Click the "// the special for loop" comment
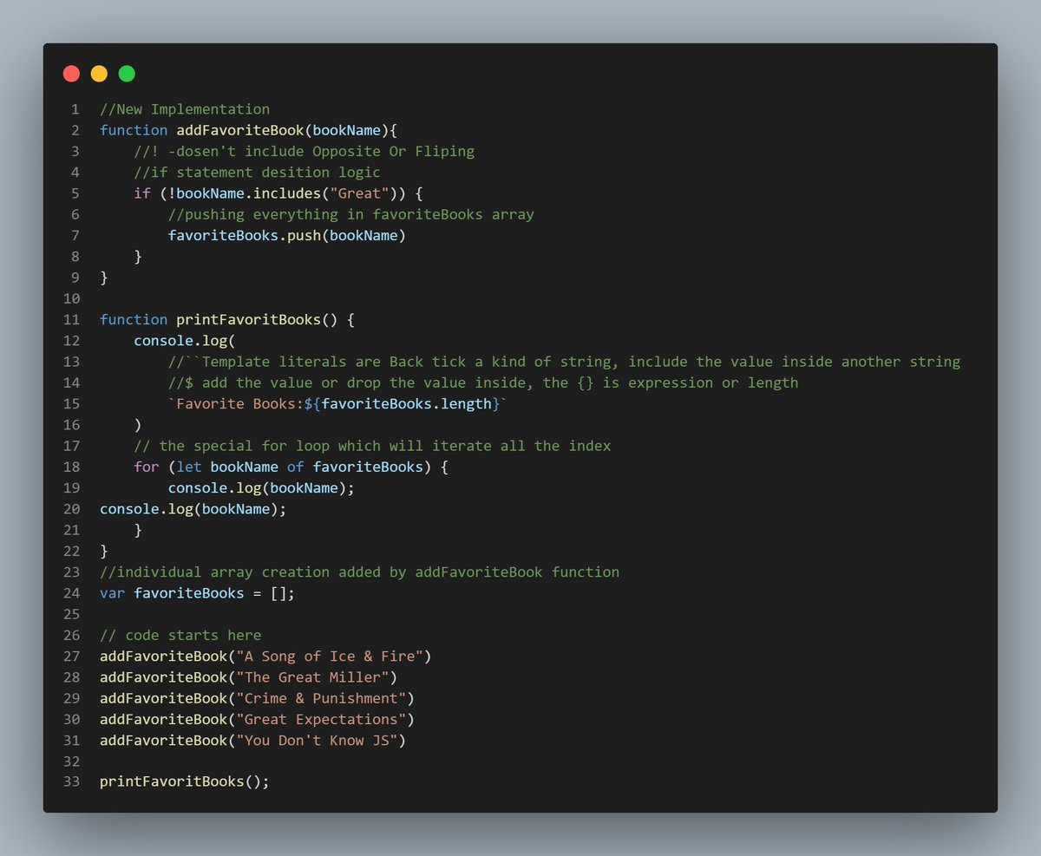Viewport: 1041px width, 856px height. [x=372, y=446]
